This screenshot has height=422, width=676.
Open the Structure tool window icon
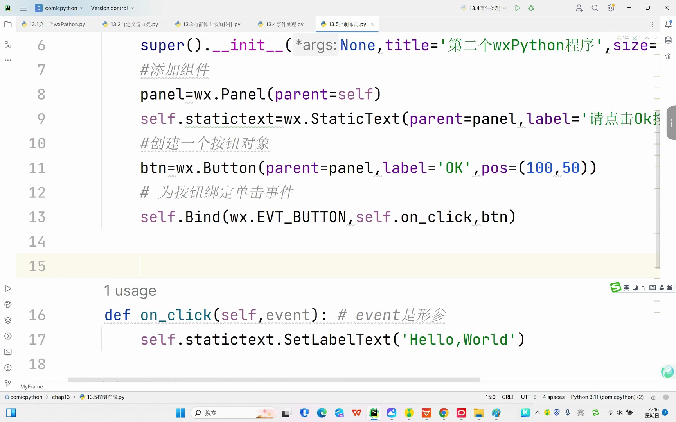[8, 44]
